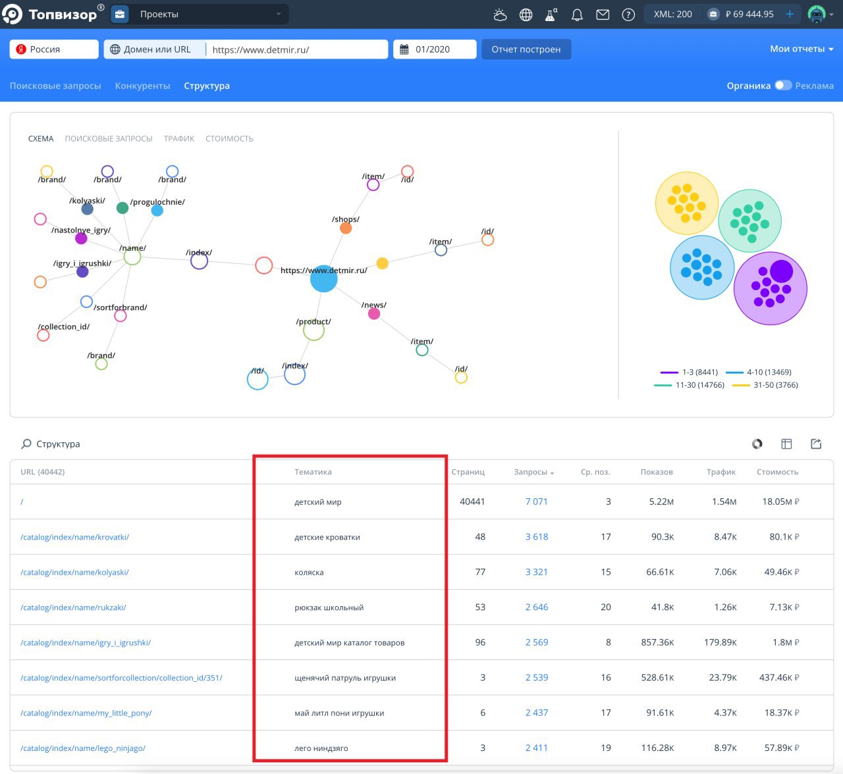Click the yellow bubble cluster
The image size is (843, 774).
687,203
